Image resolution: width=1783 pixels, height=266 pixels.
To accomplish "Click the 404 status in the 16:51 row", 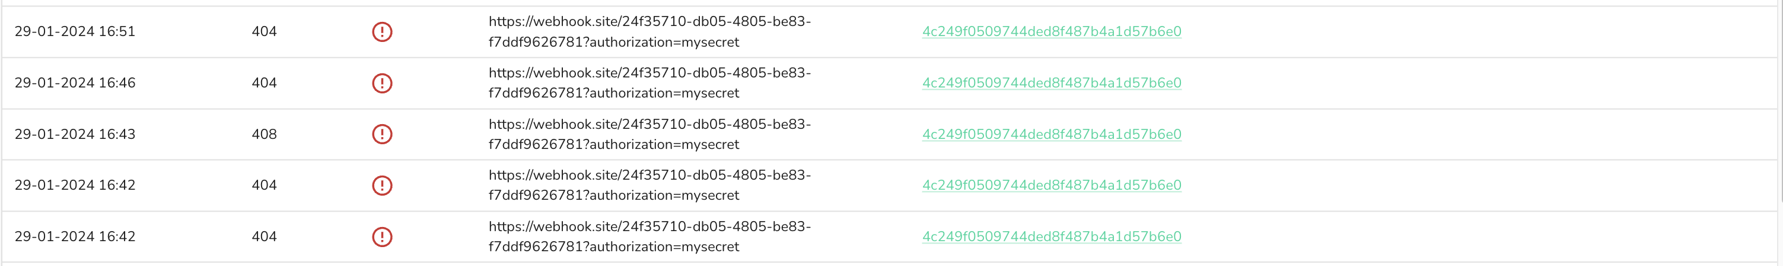I will [264, 32].
